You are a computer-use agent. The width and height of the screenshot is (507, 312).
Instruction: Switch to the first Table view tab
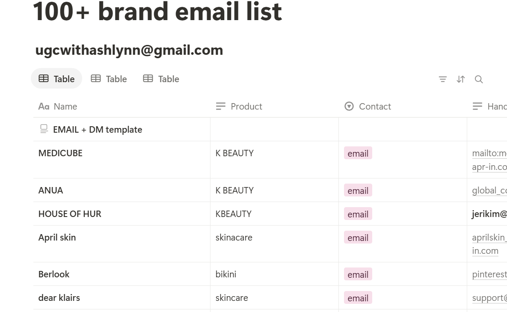tap(56, 79)
